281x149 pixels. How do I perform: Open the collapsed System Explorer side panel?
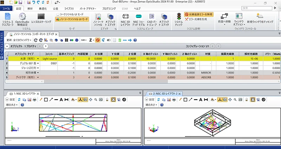[2, 46]
